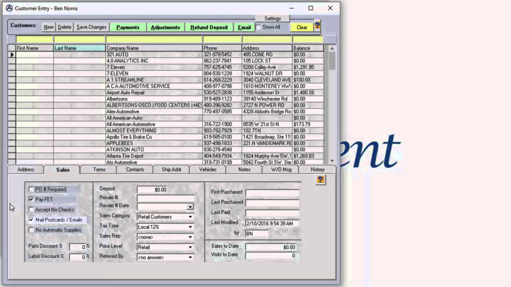Open the Price Level dropdown
Viewport: 511px width, 287px height.
(x=190, y=247)
